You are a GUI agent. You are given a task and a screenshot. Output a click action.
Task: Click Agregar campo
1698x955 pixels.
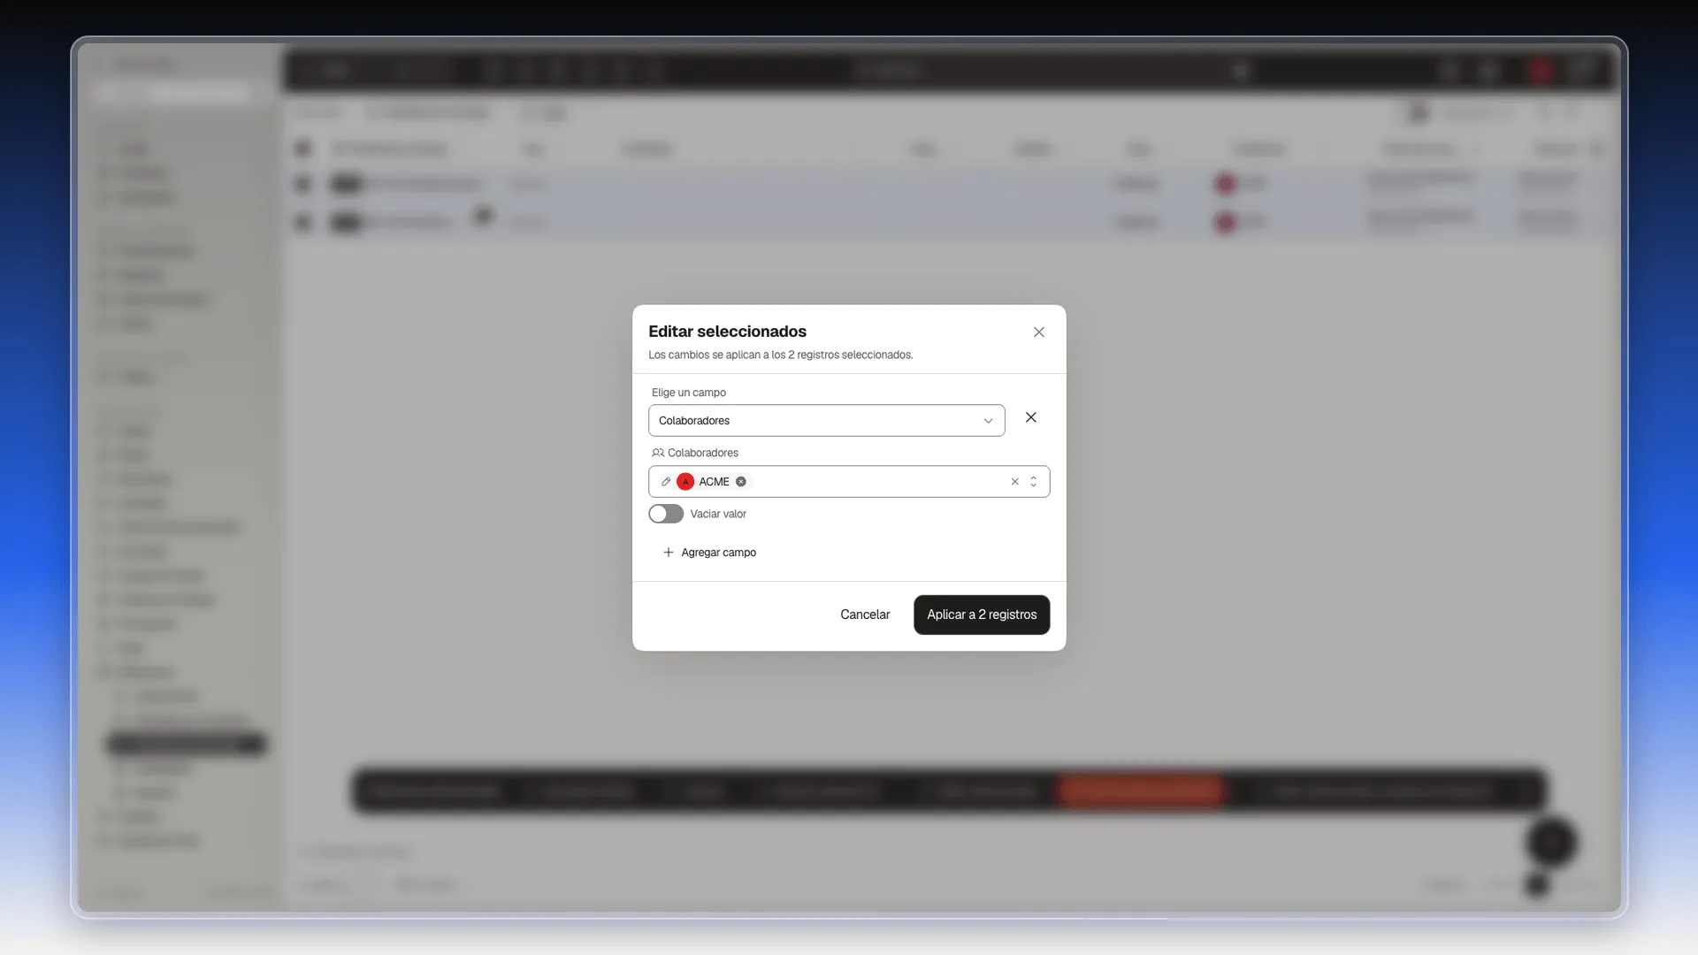click(x=709, y=553)
